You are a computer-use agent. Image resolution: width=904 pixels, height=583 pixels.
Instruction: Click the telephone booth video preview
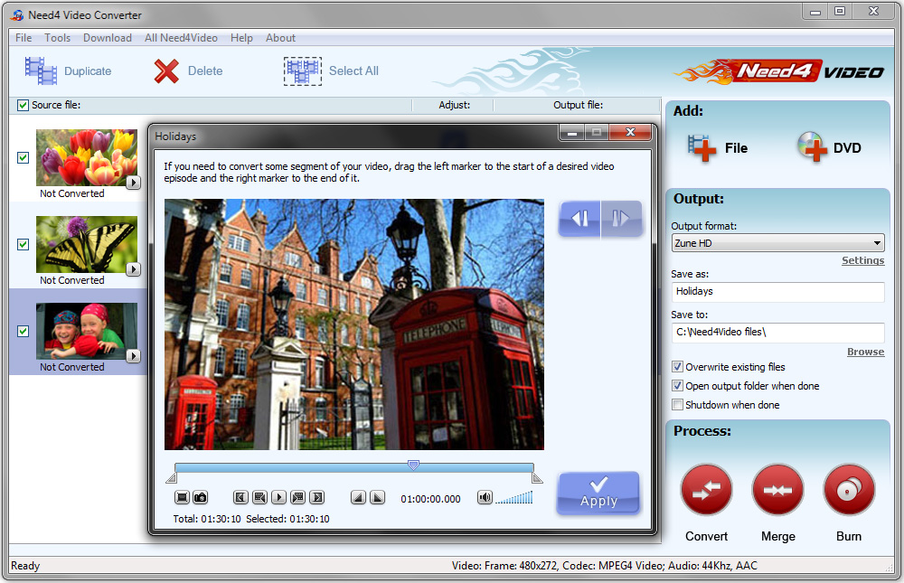pos(354,324)
